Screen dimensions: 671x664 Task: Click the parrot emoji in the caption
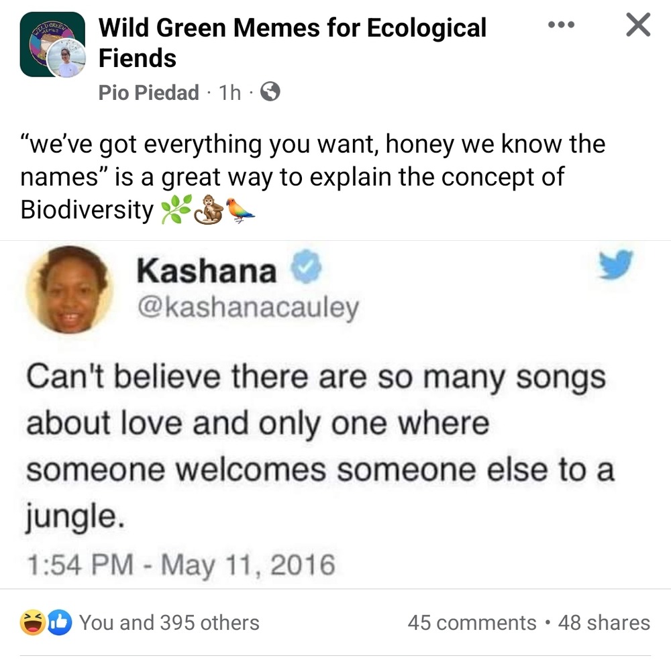click(x=239, y=211)
